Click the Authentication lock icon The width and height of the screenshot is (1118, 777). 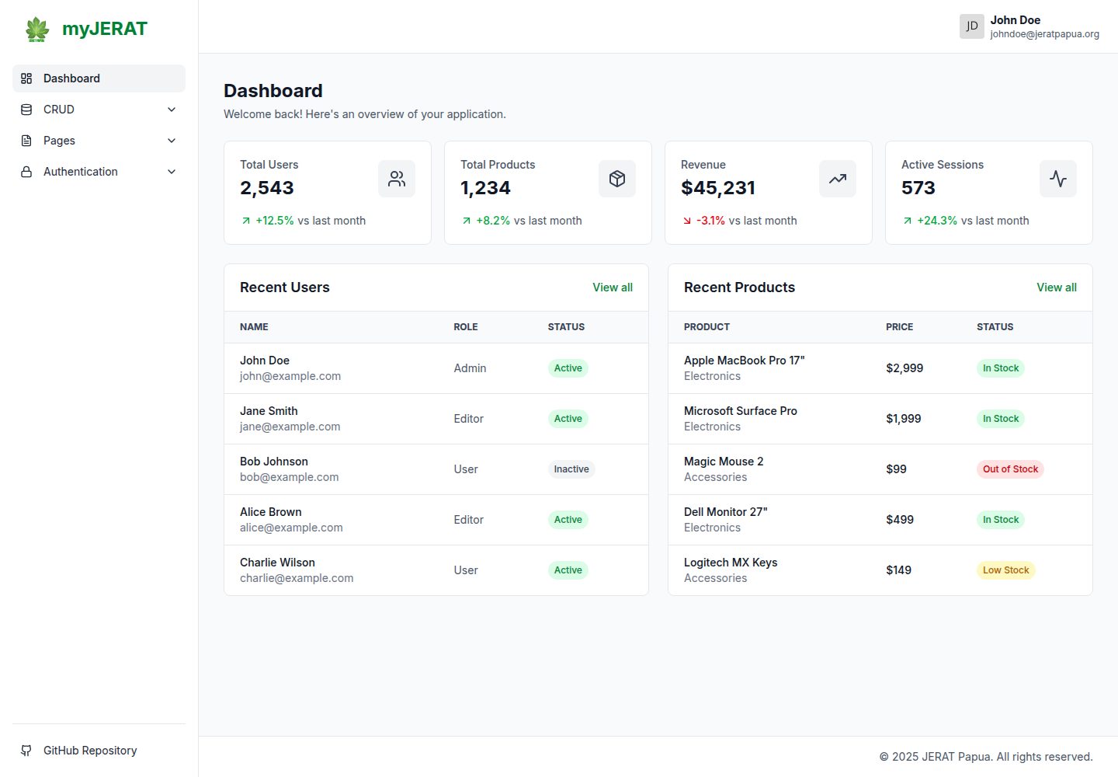click(x=26, y=172)
